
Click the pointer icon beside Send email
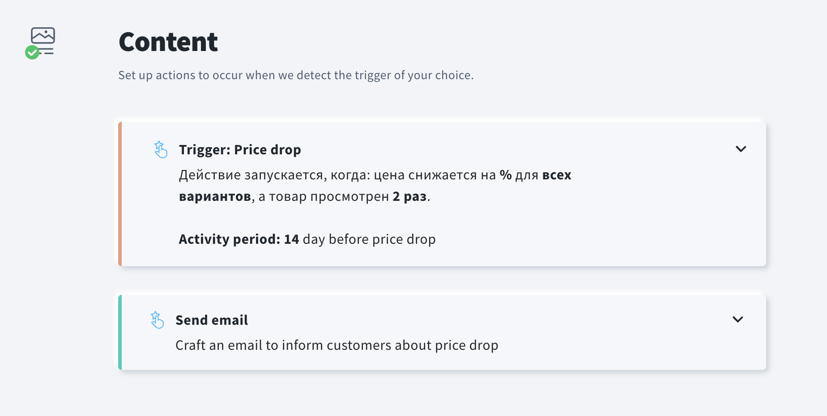[157, 320]
